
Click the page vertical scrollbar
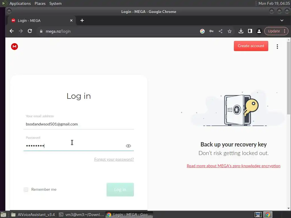(288, 78)
